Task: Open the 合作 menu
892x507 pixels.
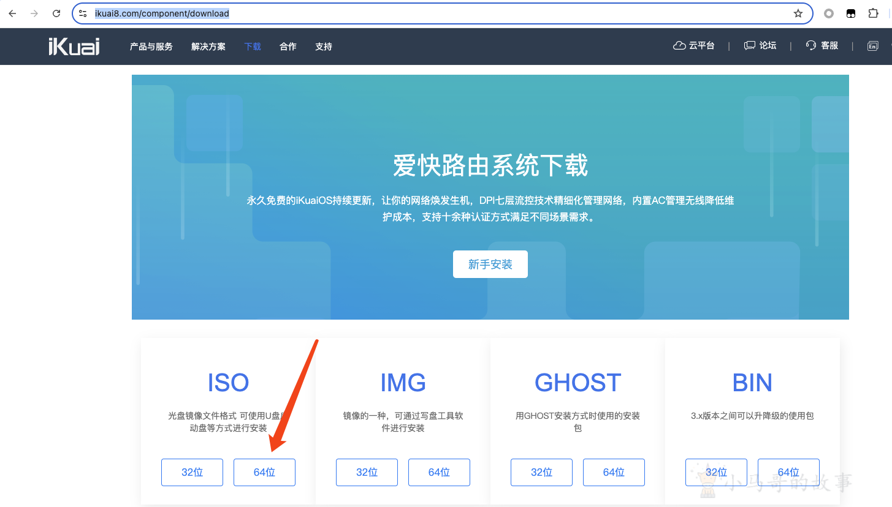Action: [288, 47]
